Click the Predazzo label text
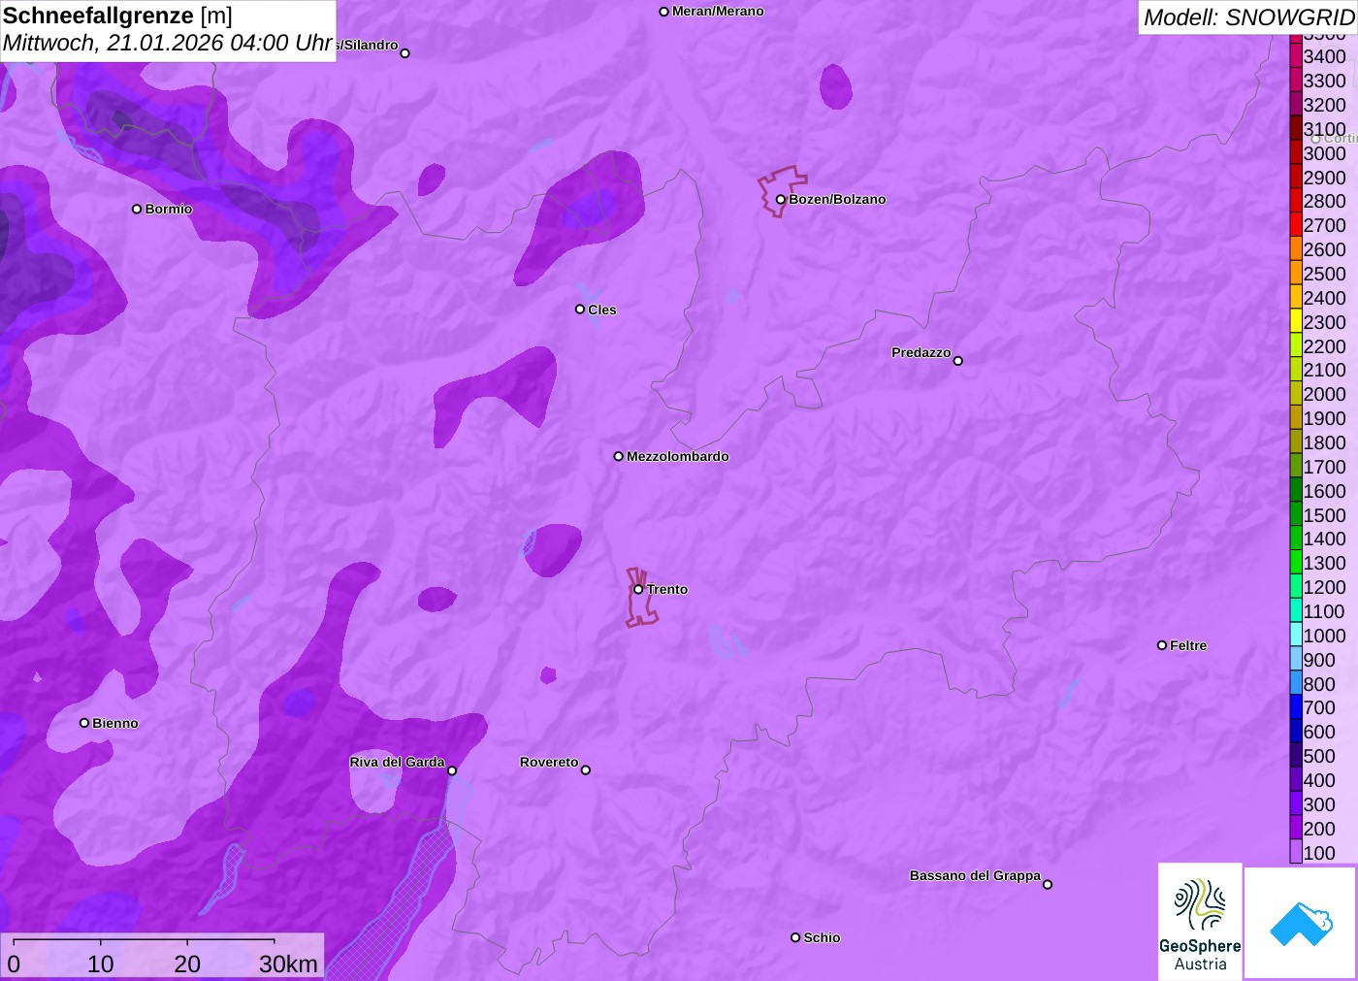 921,352
